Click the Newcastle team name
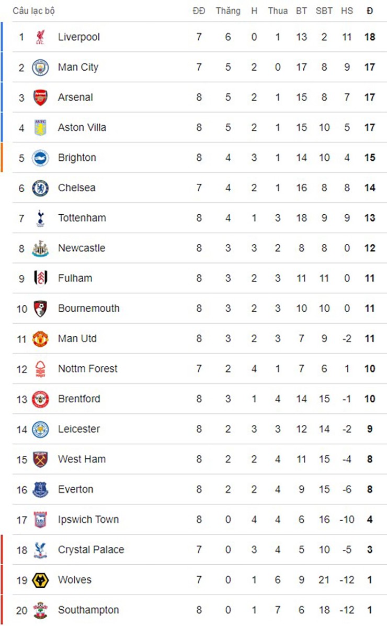This screenshot has height=626, width=387. coord(81,248)
